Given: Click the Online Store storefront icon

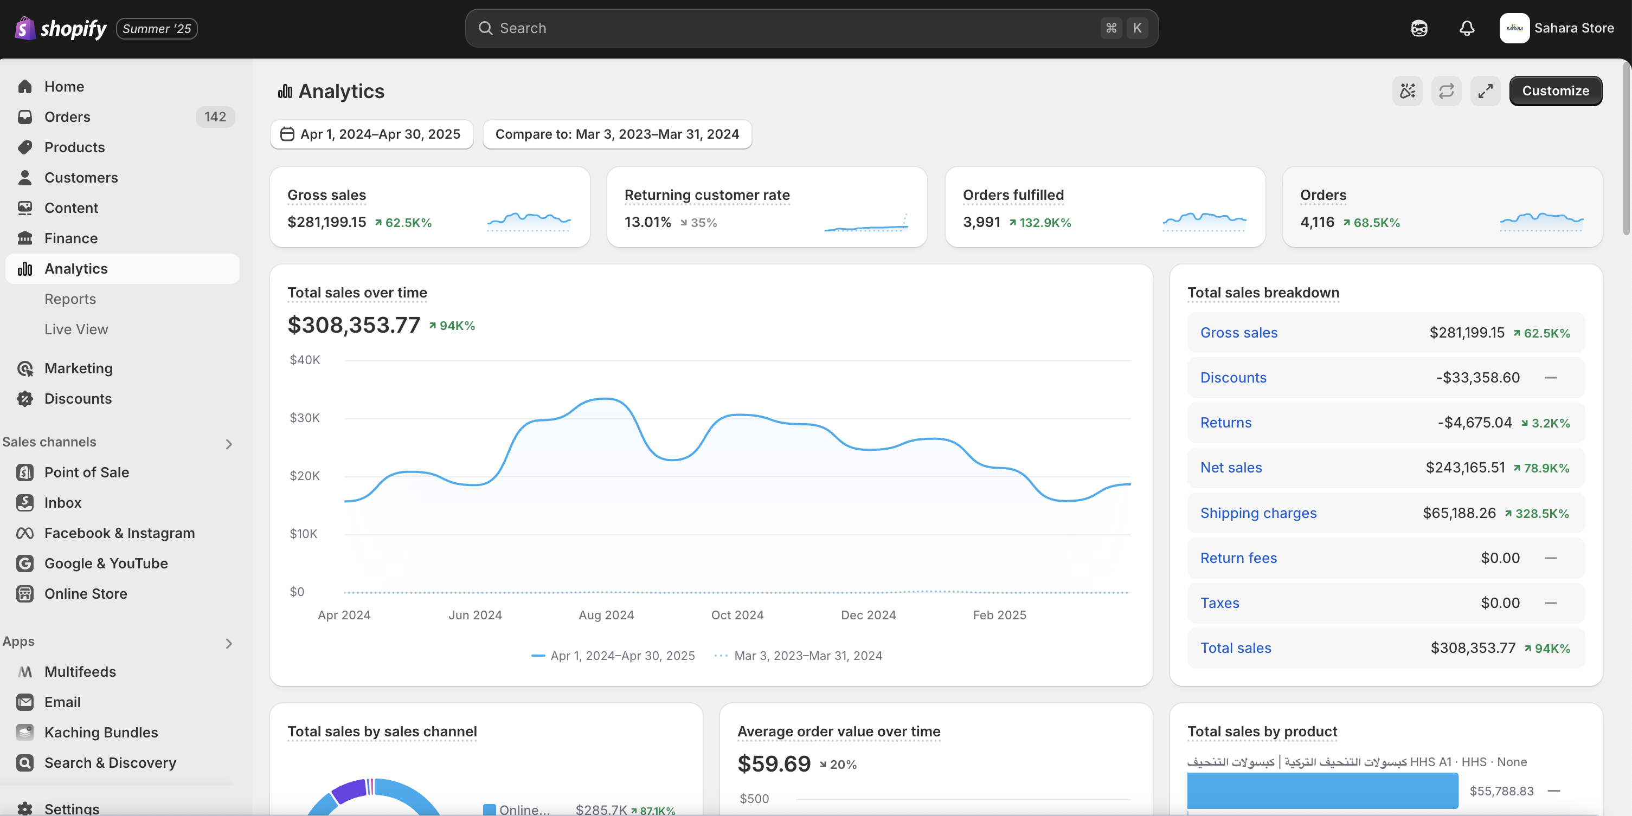Looking at the screenshot, I should 25,594.
